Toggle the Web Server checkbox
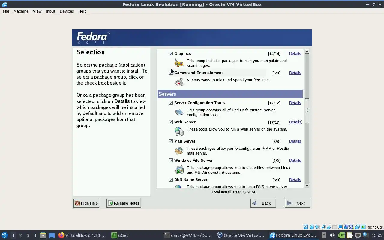The image size is (384, 240). [x=171, y=122]
